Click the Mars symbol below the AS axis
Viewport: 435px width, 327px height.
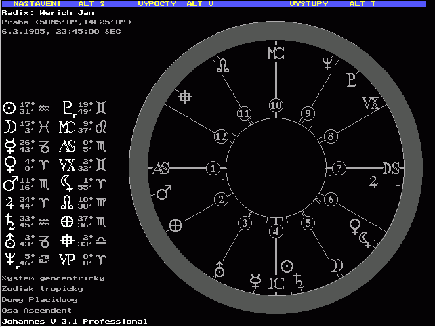point(164,193)
